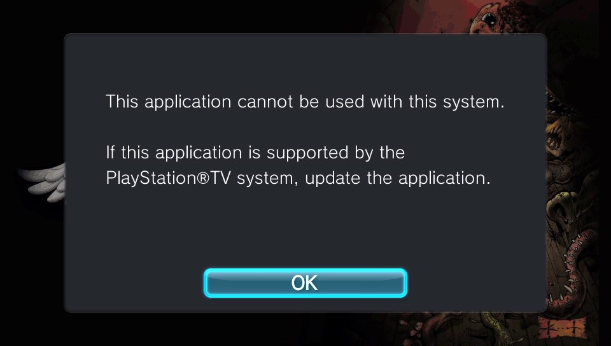Click the glowing cyan border of OK

pos(305,270)
